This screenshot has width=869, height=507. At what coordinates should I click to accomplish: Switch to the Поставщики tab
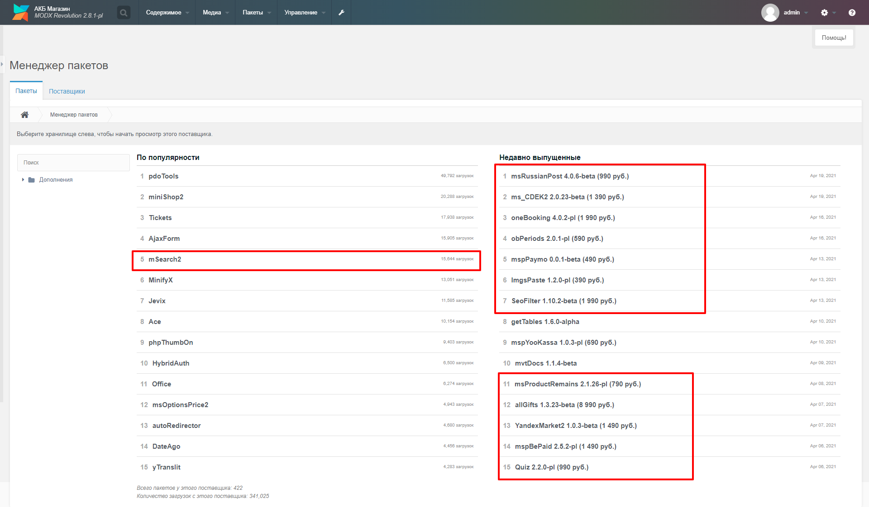tap(67, 91)
